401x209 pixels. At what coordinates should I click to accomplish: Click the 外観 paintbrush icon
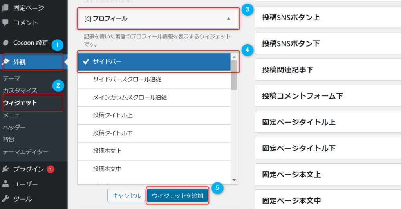pos(5,62)
